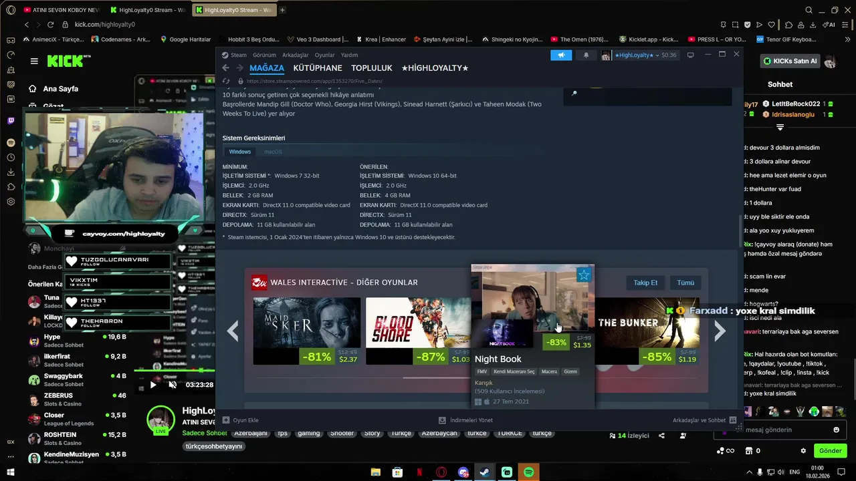Open the Oyunlar menu
This screenshot has width=856, height=481.
(325, 55)
